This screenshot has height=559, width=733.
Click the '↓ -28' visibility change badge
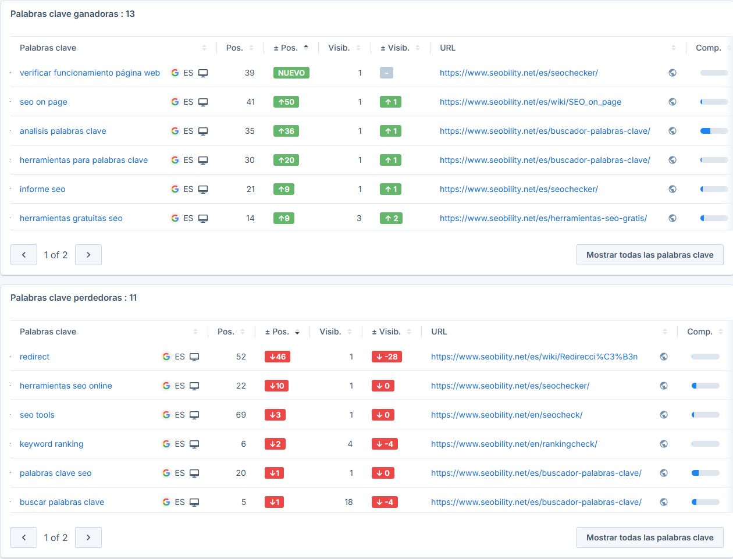[x=387, y=357]
